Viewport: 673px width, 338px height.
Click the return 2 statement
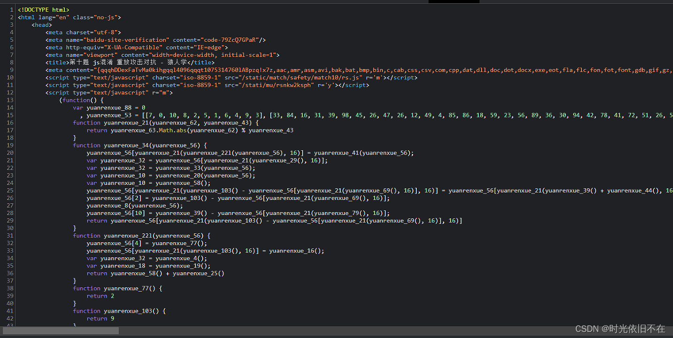coord(100,295)
